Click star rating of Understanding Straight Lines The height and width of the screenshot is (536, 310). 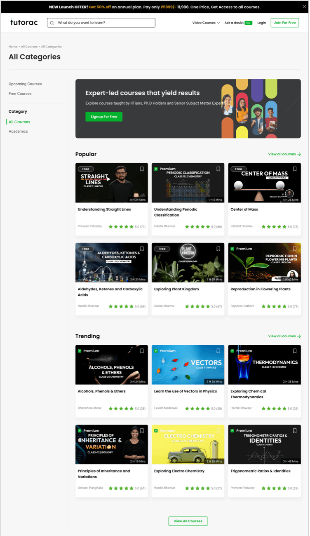pyautogui.click(x=121, y=227)
